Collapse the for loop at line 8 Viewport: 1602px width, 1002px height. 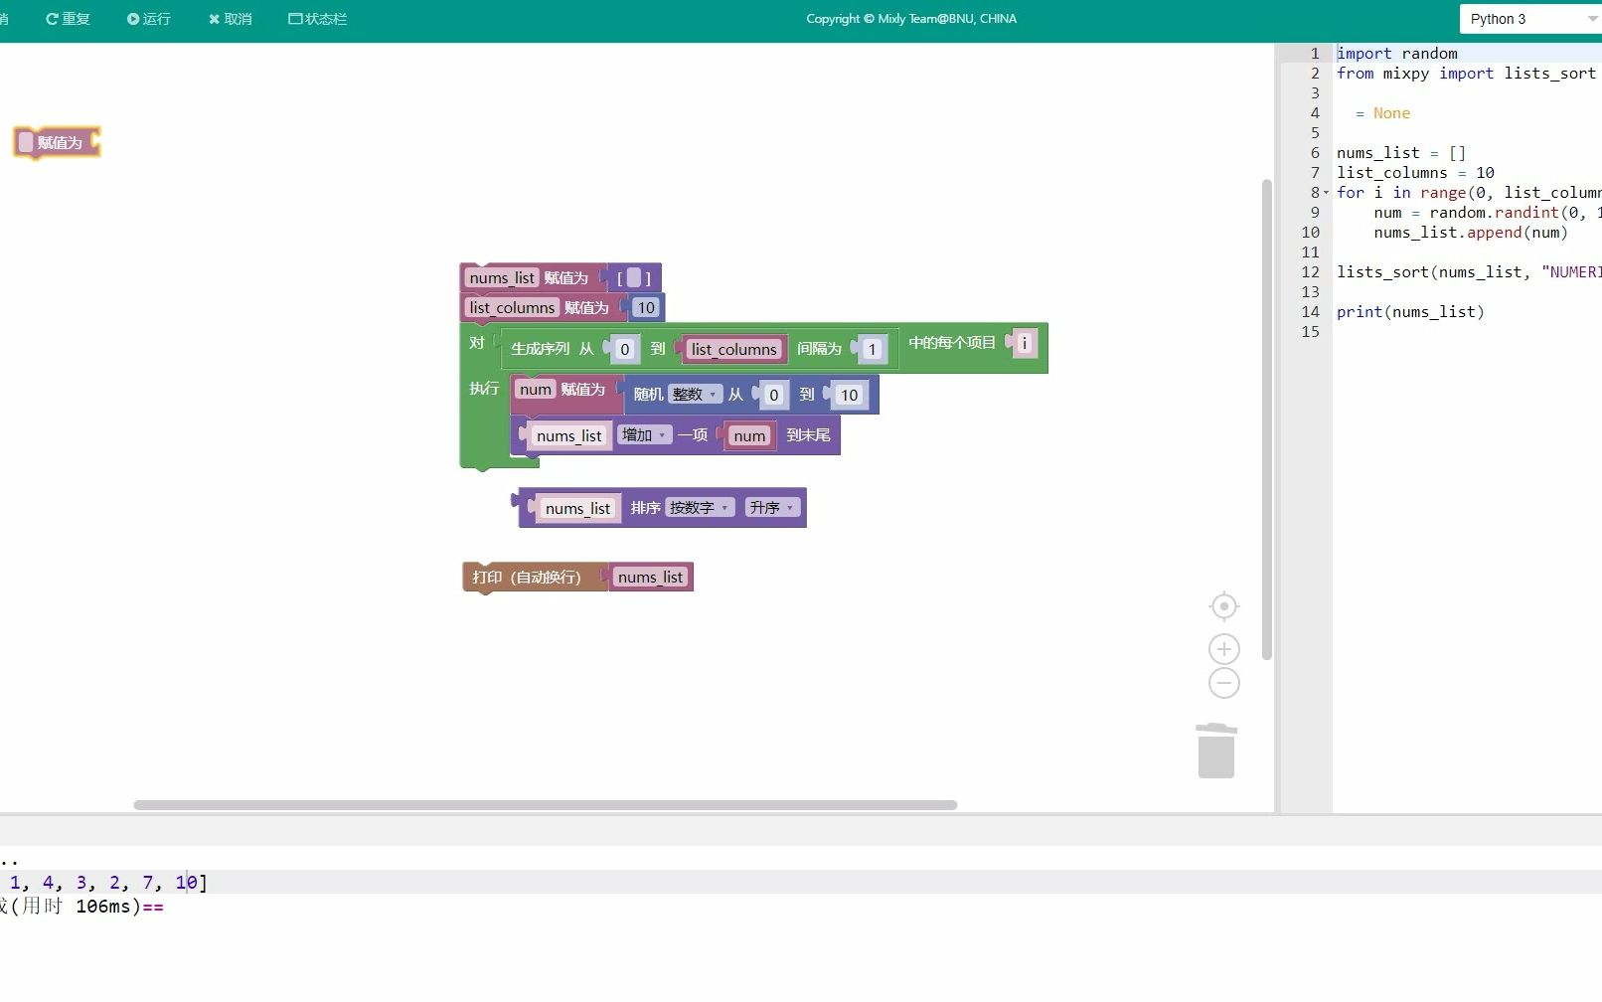[x=1326, y=193]
